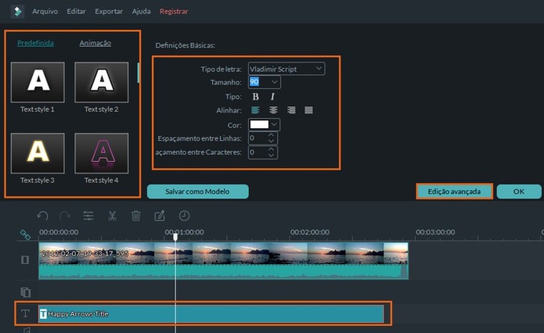The width and height of the screenshot is (544, 333).
Task: Switch to the Animação tab
Action: (x=95, y=43)
